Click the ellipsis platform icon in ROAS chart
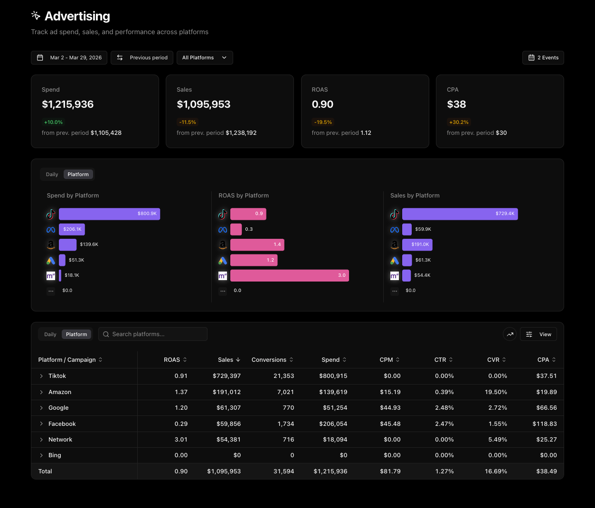Screen dimensions: 595x508 click(x=222, y=291)
